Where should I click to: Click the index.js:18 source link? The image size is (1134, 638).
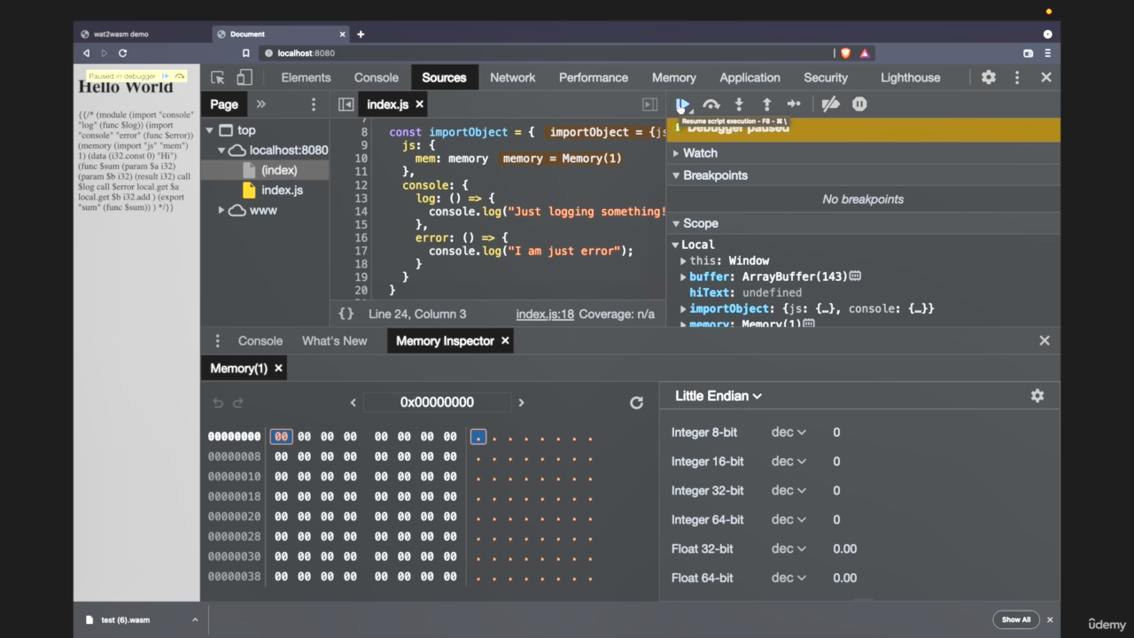(x=545, y=314)
